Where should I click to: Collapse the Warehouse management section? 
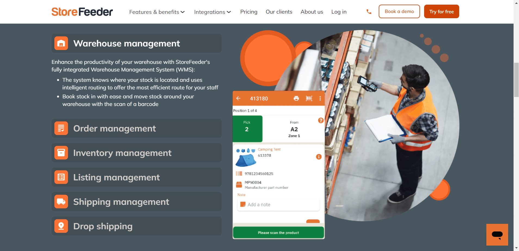136,43
